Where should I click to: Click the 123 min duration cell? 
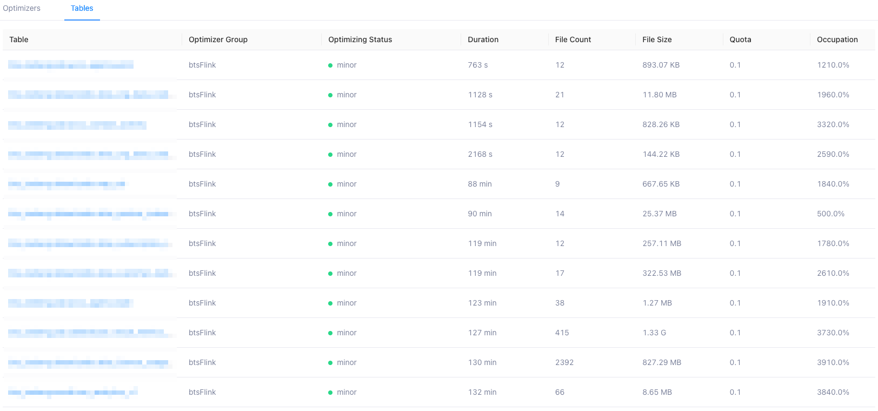482,303
